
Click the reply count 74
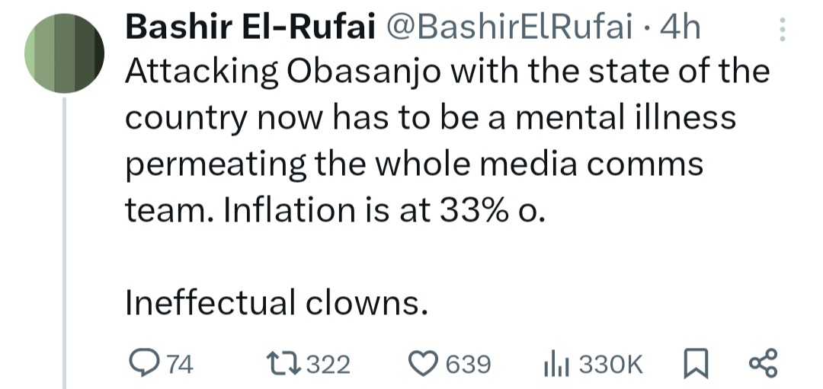tap(180, 365)
